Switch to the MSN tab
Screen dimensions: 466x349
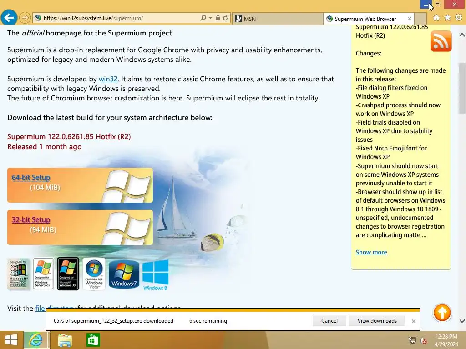[x=277, y=19]
